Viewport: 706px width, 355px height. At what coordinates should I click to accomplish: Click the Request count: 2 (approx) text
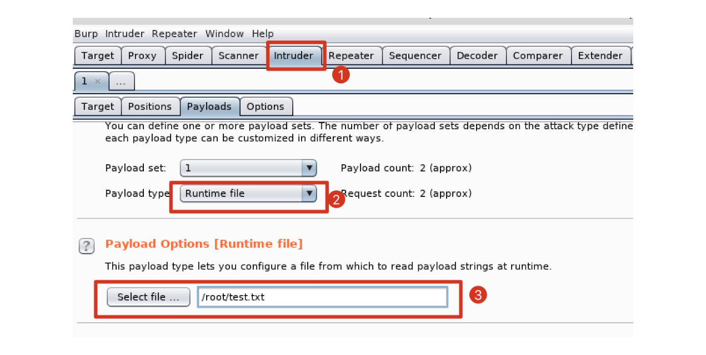point(406,193)
